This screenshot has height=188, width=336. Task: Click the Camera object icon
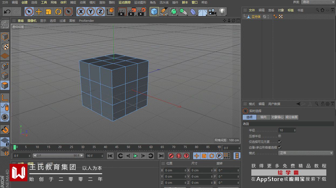[x=212, y=12]
